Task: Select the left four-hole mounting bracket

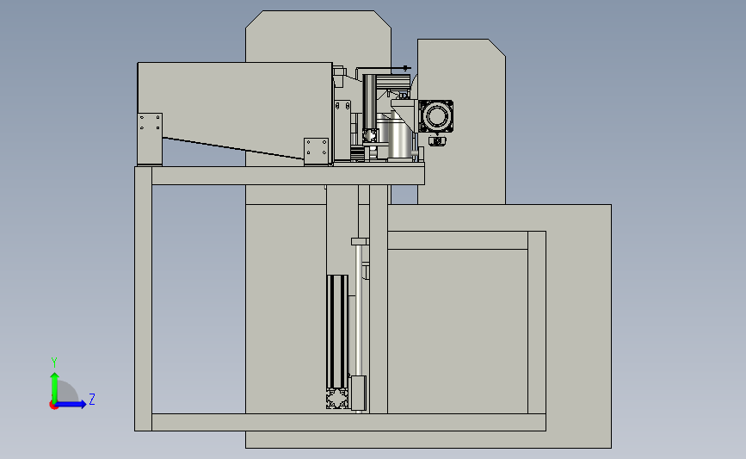Action: pyautogui.click(x=150, y=139)
